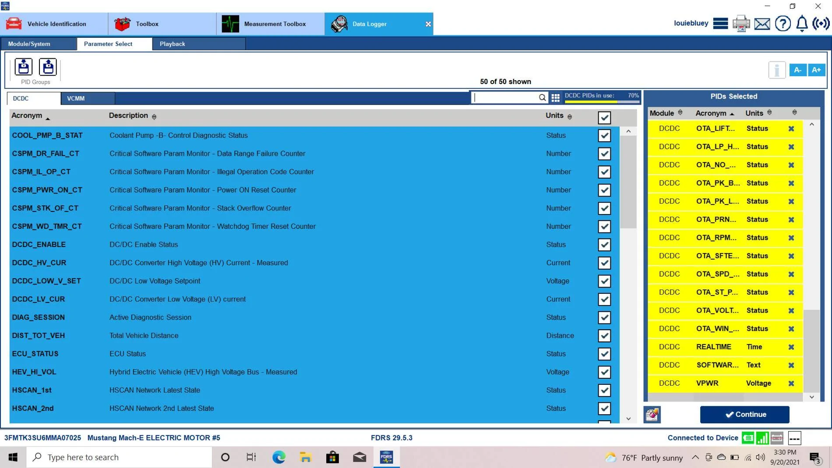The image size is (832, 468).
Task: Click Windows Start button
Action: 13,457
